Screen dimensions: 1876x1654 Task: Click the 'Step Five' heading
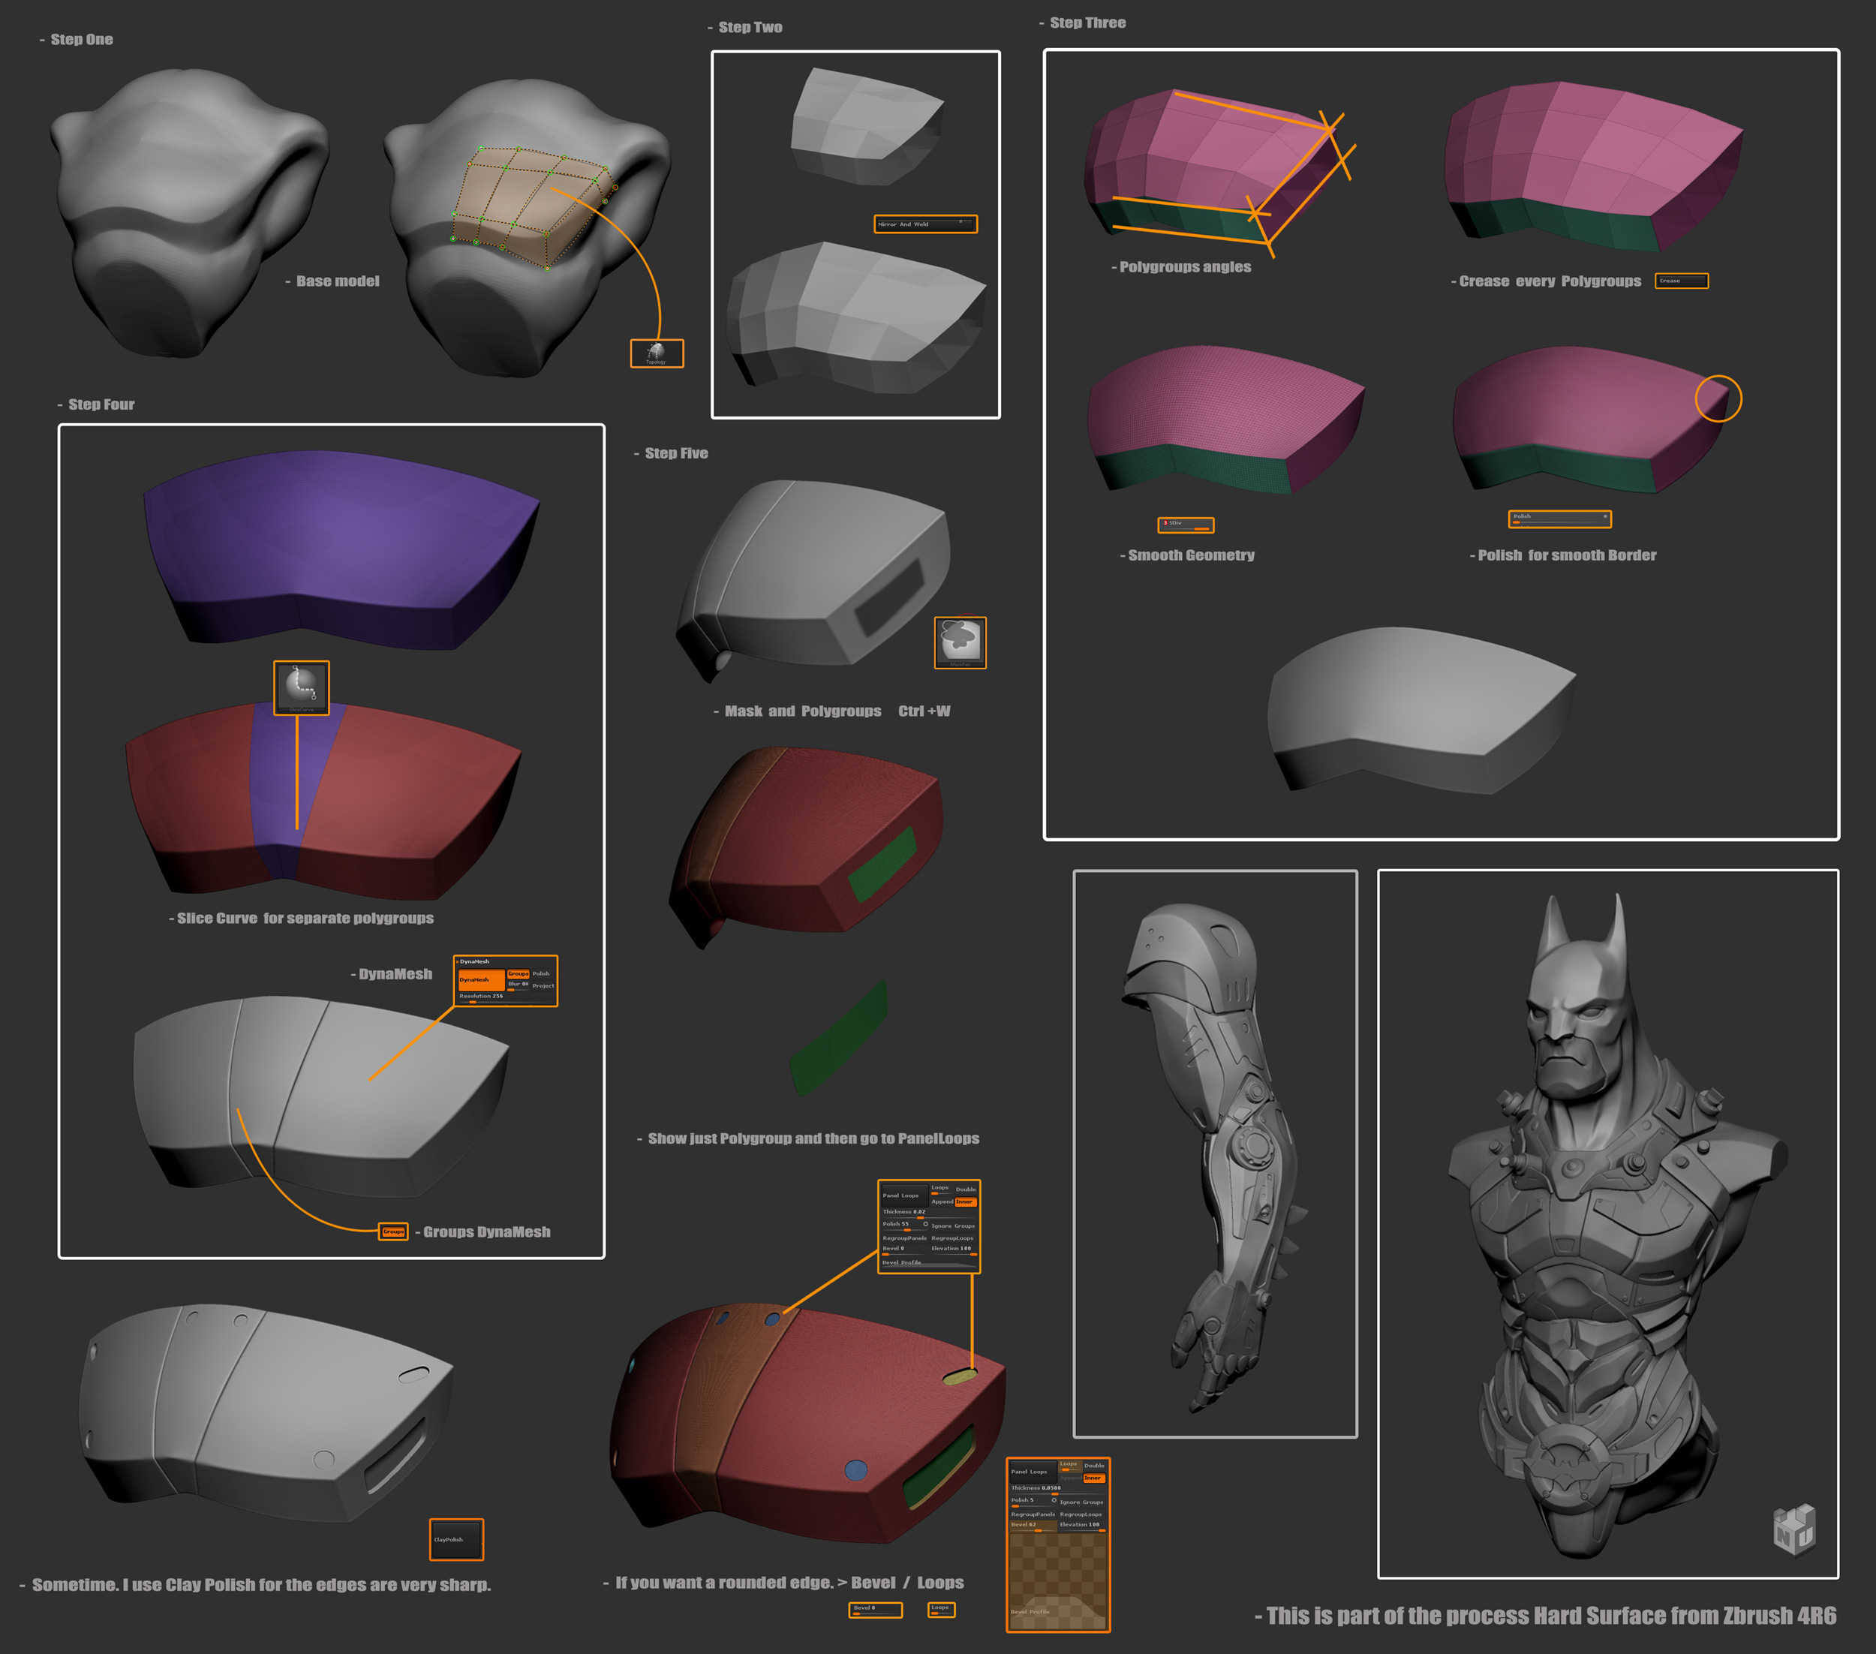[676, 453]
